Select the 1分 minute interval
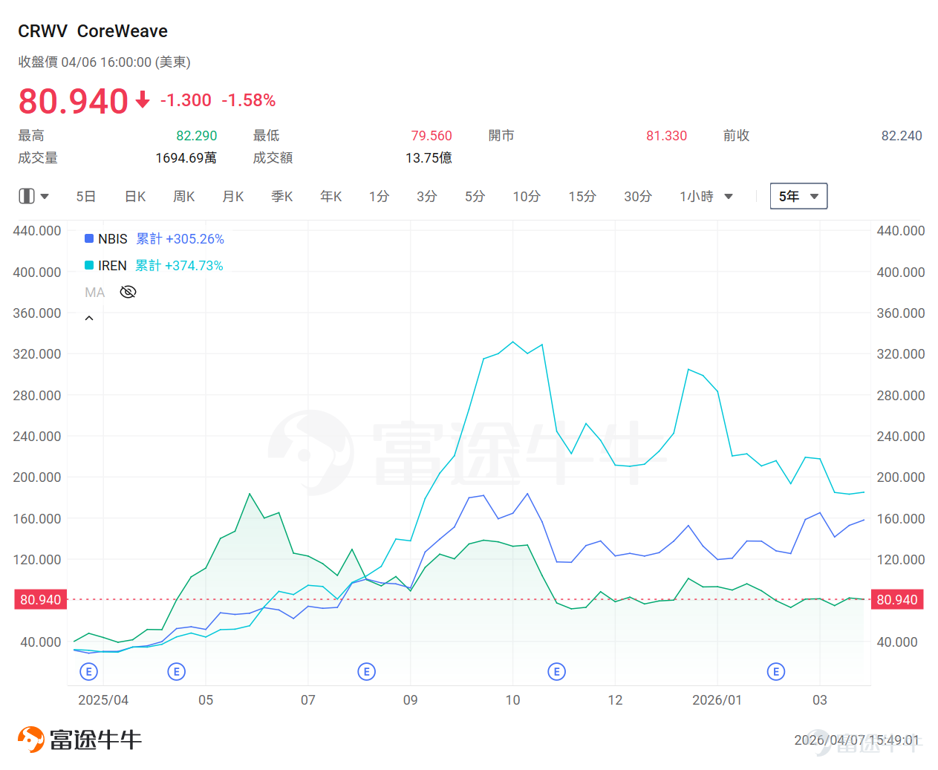938x770 pixels. coord(379,197)
